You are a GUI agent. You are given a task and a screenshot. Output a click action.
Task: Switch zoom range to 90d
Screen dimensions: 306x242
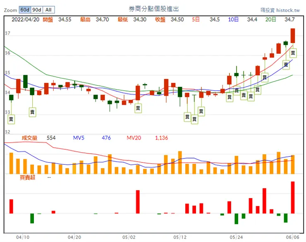click(x=37, y=10)
